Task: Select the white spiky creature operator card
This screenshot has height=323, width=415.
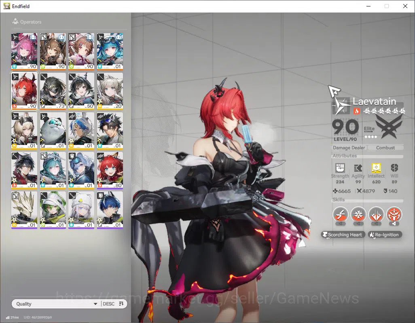Action: click(24, 210)
